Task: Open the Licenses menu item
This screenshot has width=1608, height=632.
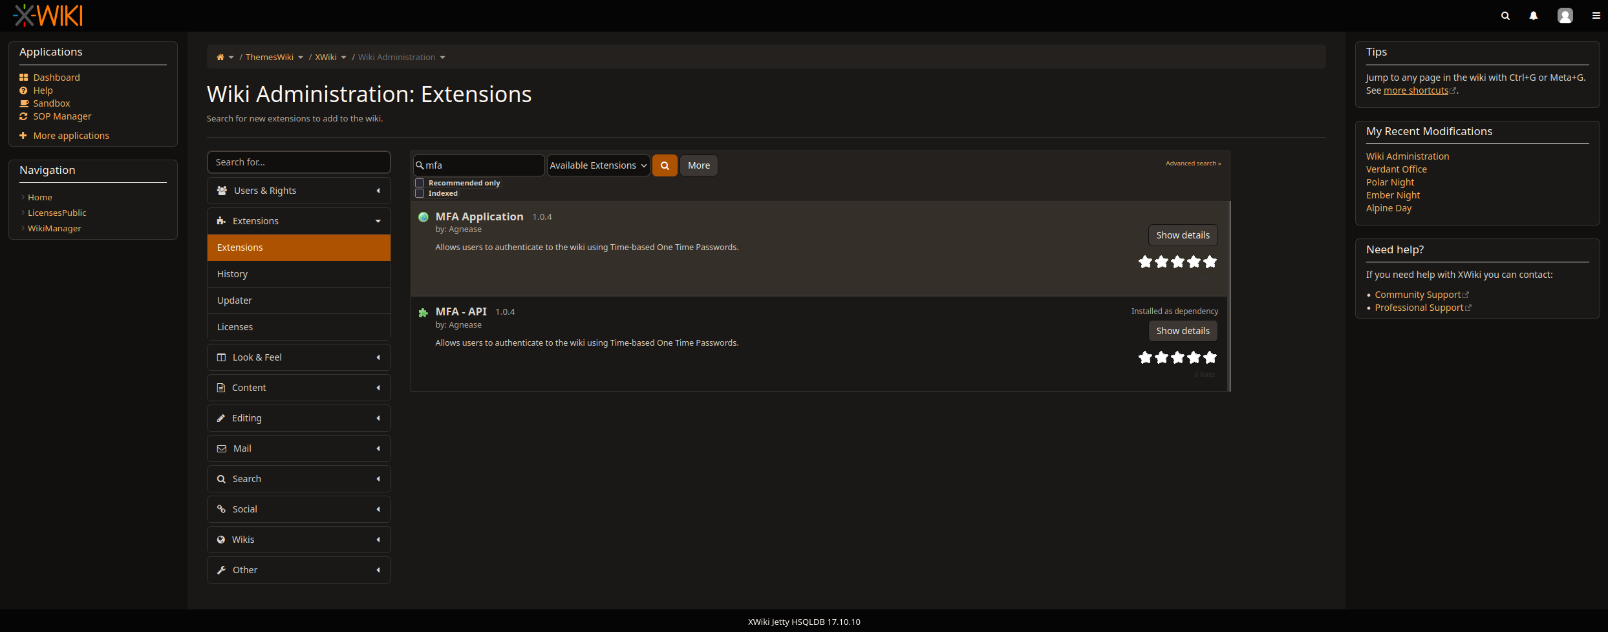Action: (299, 327)
